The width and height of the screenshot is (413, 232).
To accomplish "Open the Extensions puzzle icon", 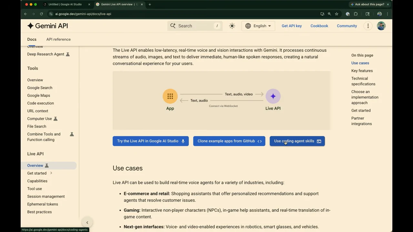I will (356, 14).
